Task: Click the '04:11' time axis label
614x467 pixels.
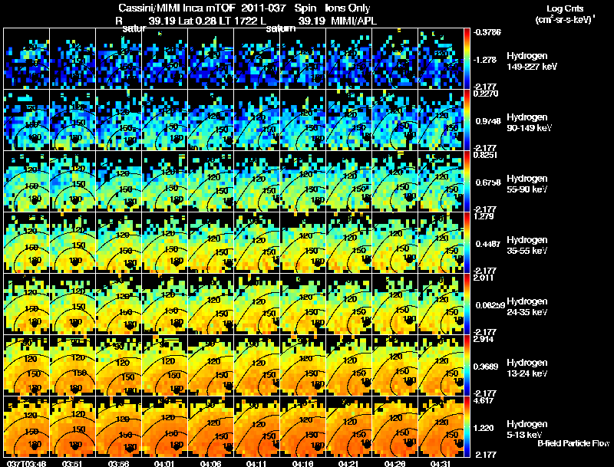Action: point(256,463)
